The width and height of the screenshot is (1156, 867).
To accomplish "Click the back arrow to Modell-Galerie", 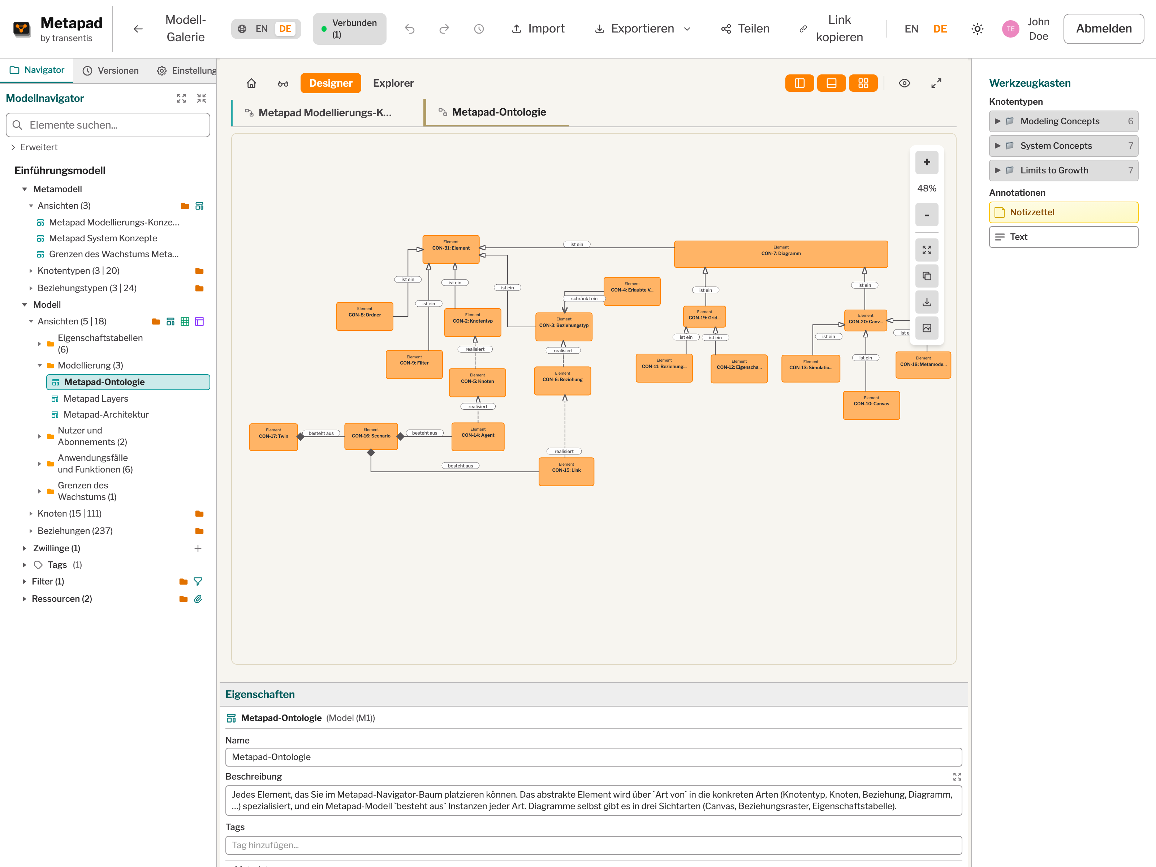I will pyautogui.click(x=138, y=29).
